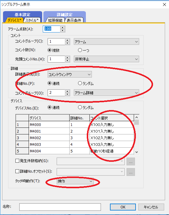Image resolution: width=169 pixels, height=215 pixels.
Task: Open タッチ時動作 操作 dropdown
Action: [75, 181]
